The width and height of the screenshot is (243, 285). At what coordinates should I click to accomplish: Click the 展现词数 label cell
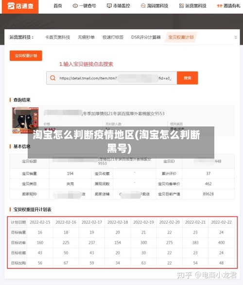click(x=102, y=184)
